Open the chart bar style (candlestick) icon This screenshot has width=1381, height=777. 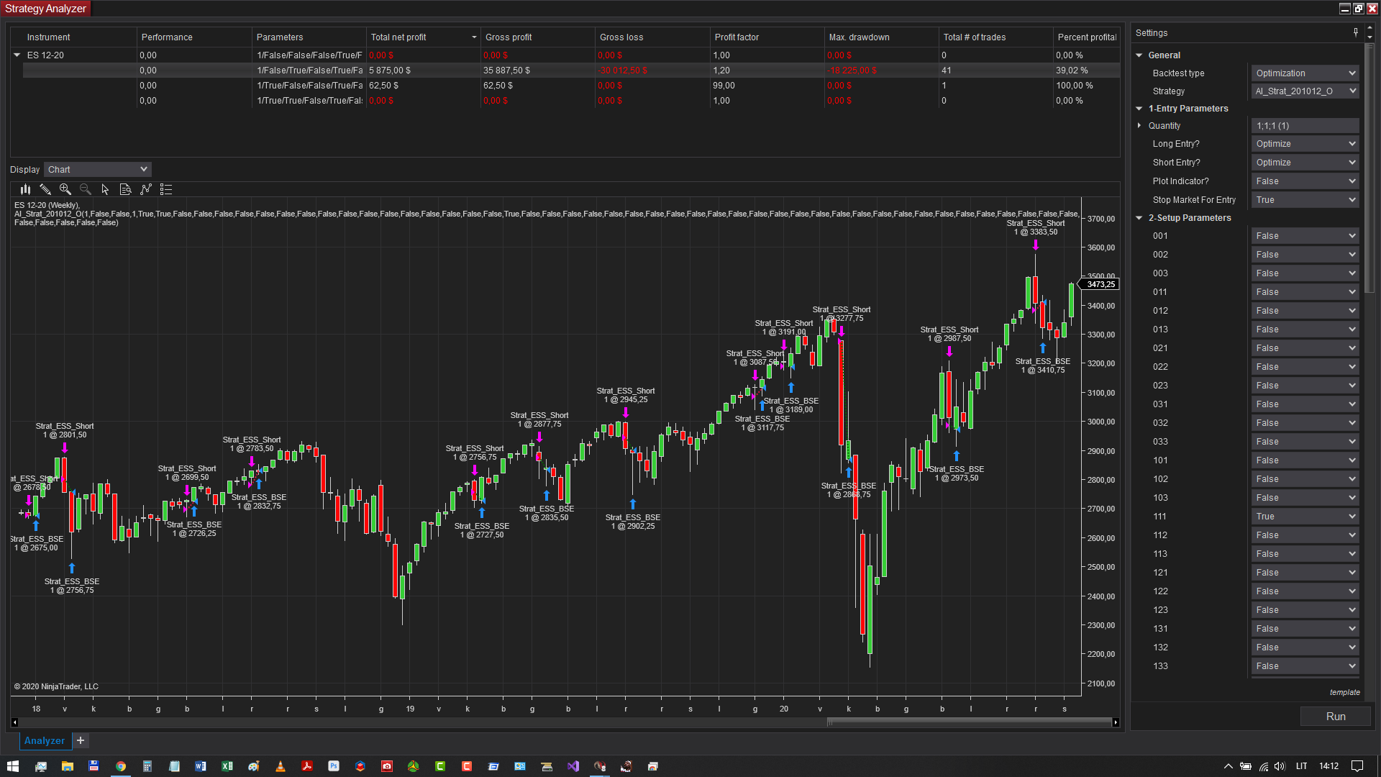[25, 189]
